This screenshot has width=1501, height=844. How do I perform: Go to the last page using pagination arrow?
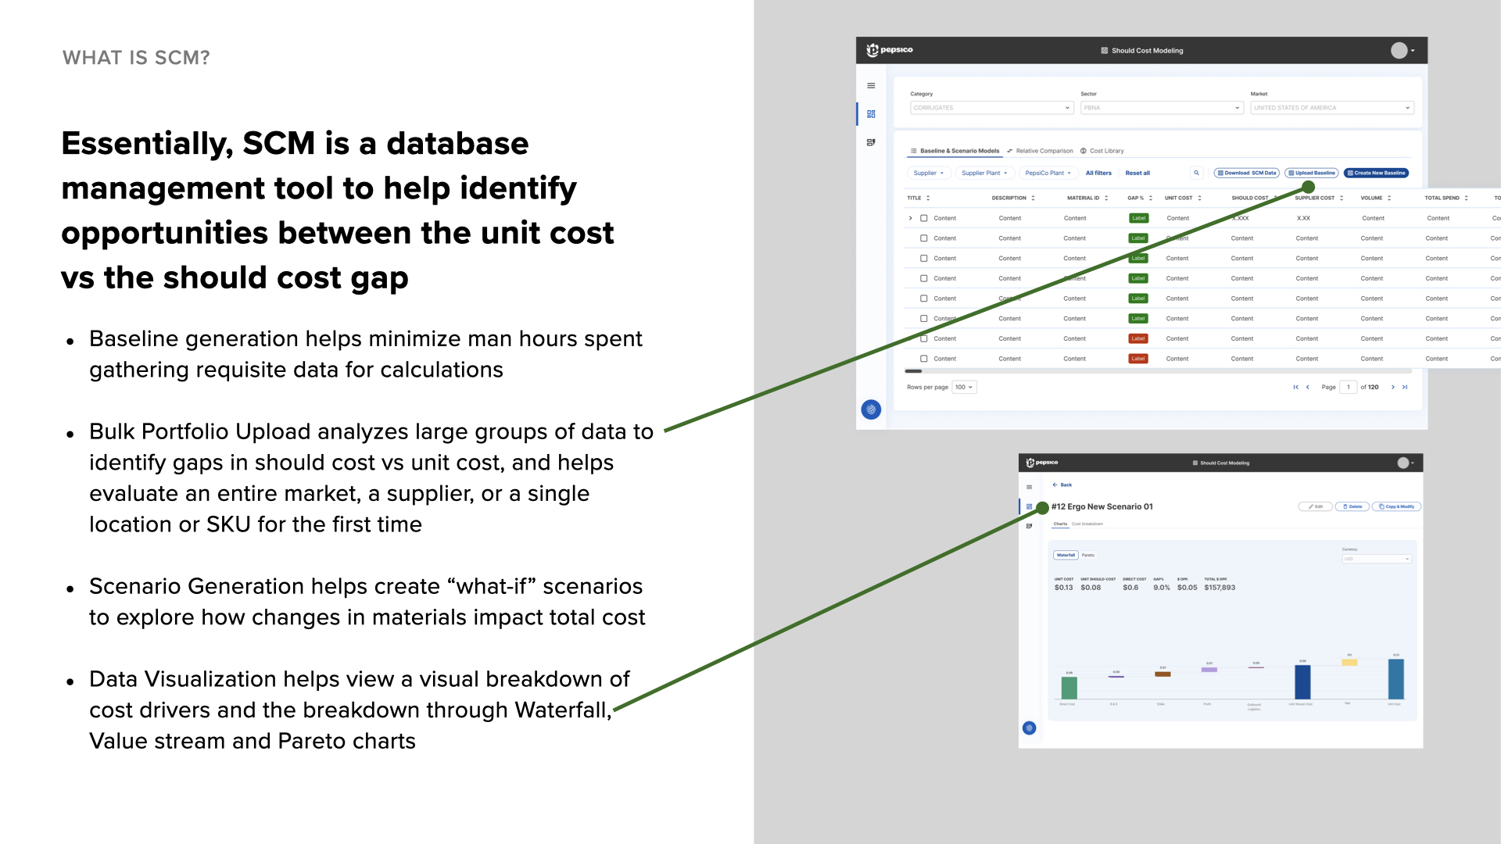click(1405, 387)
